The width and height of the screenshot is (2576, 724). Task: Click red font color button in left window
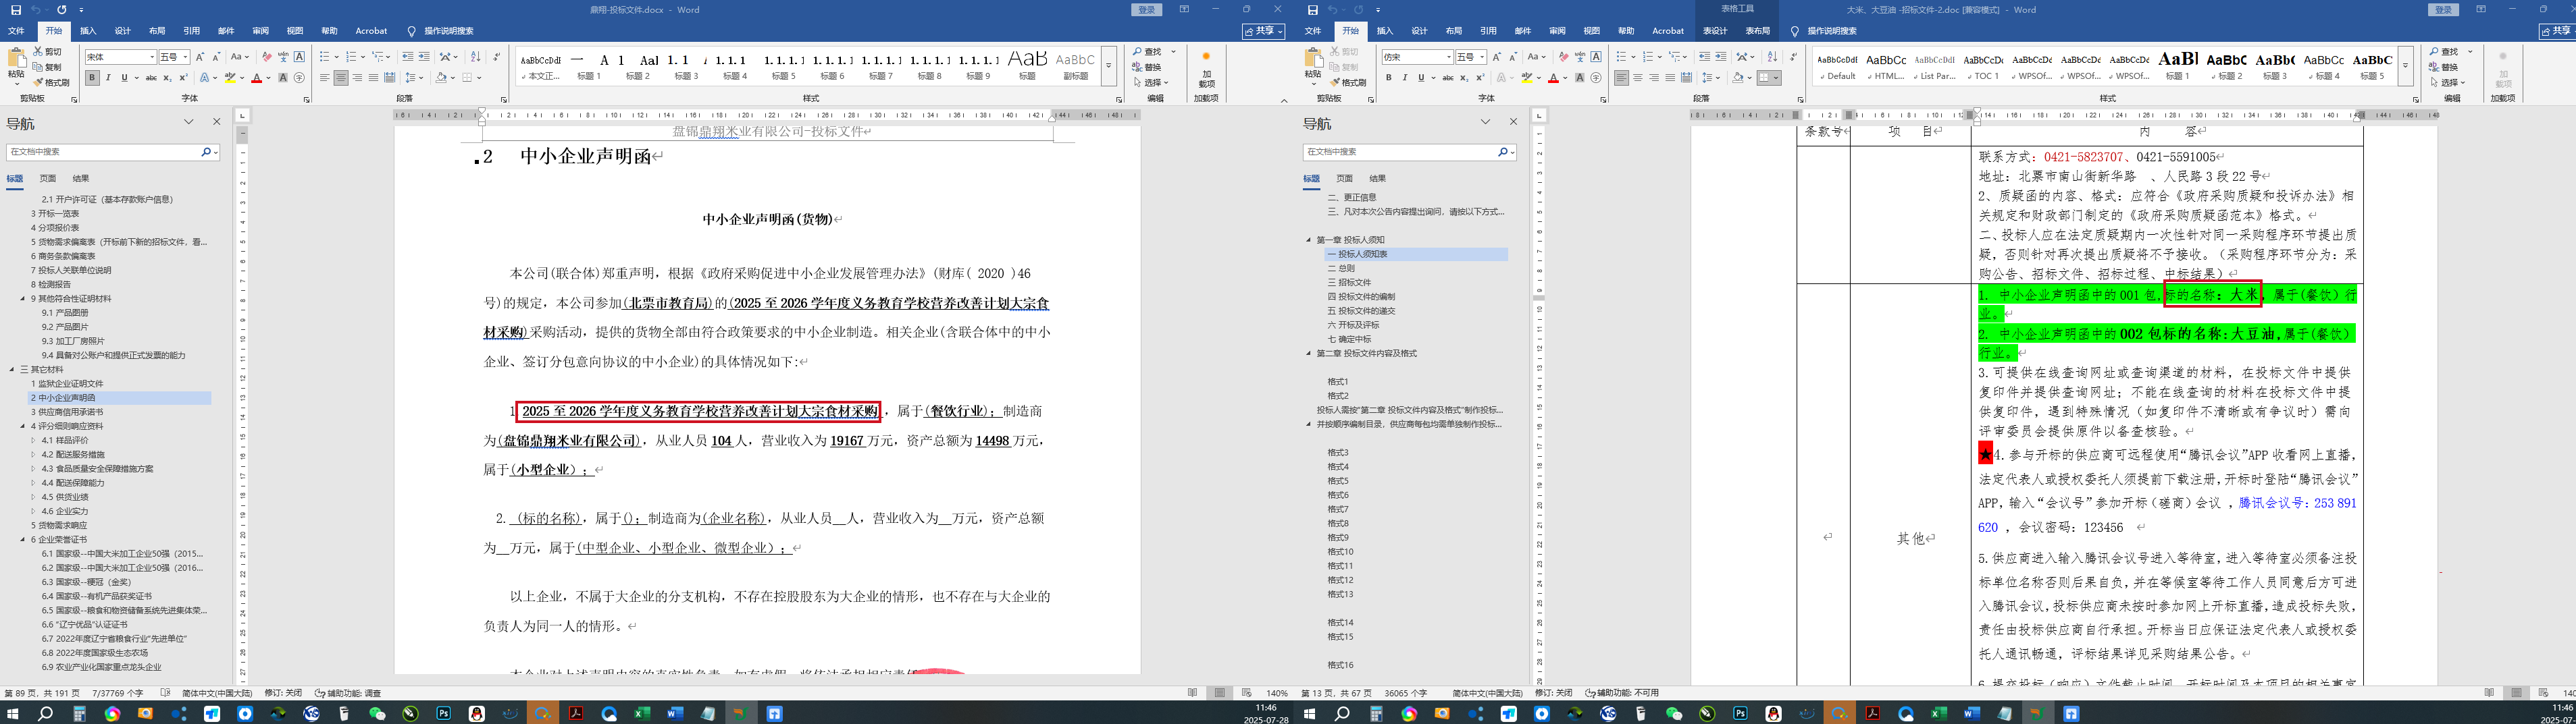click(x=256, y=78)
